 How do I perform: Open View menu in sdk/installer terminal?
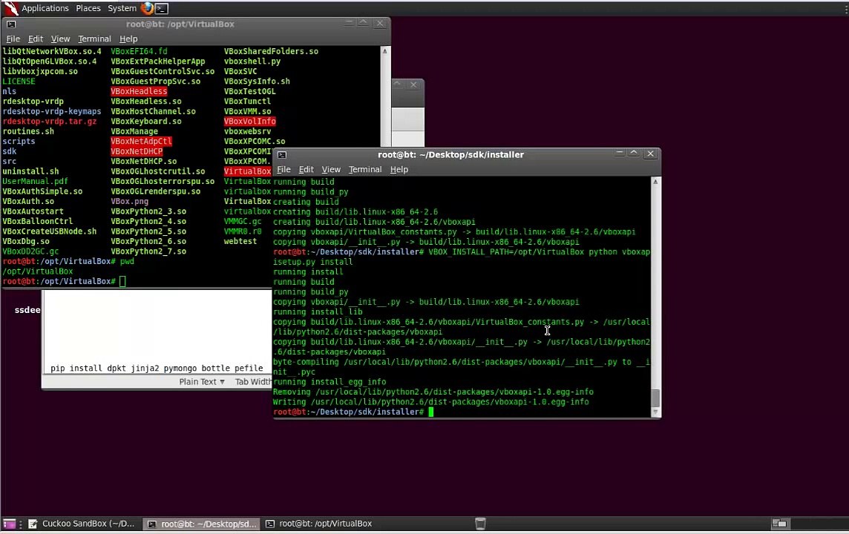(331, 169)
